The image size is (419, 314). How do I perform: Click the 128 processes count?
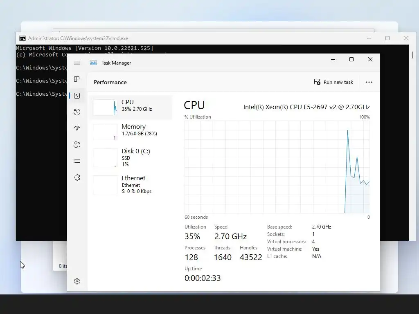(x=191, y=257)
